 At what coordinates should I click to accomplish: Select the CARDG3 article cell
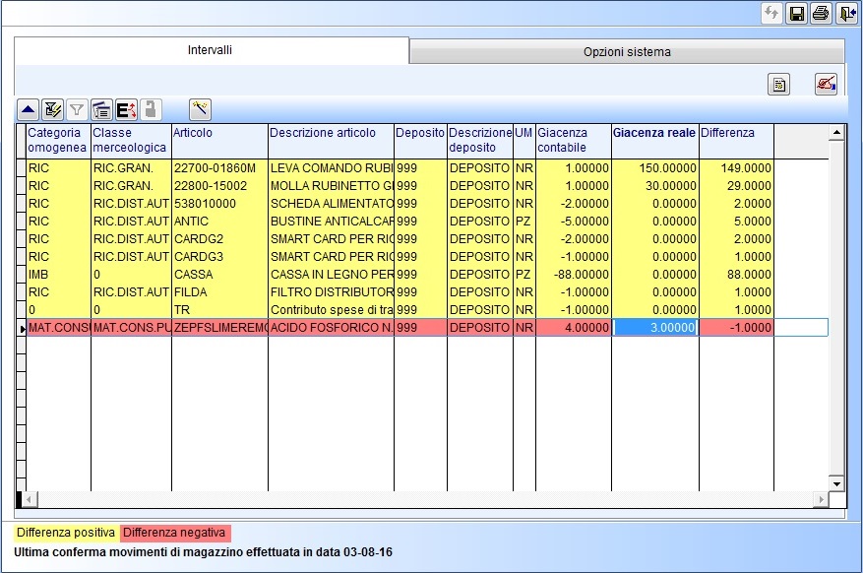[x=219, y=257]
